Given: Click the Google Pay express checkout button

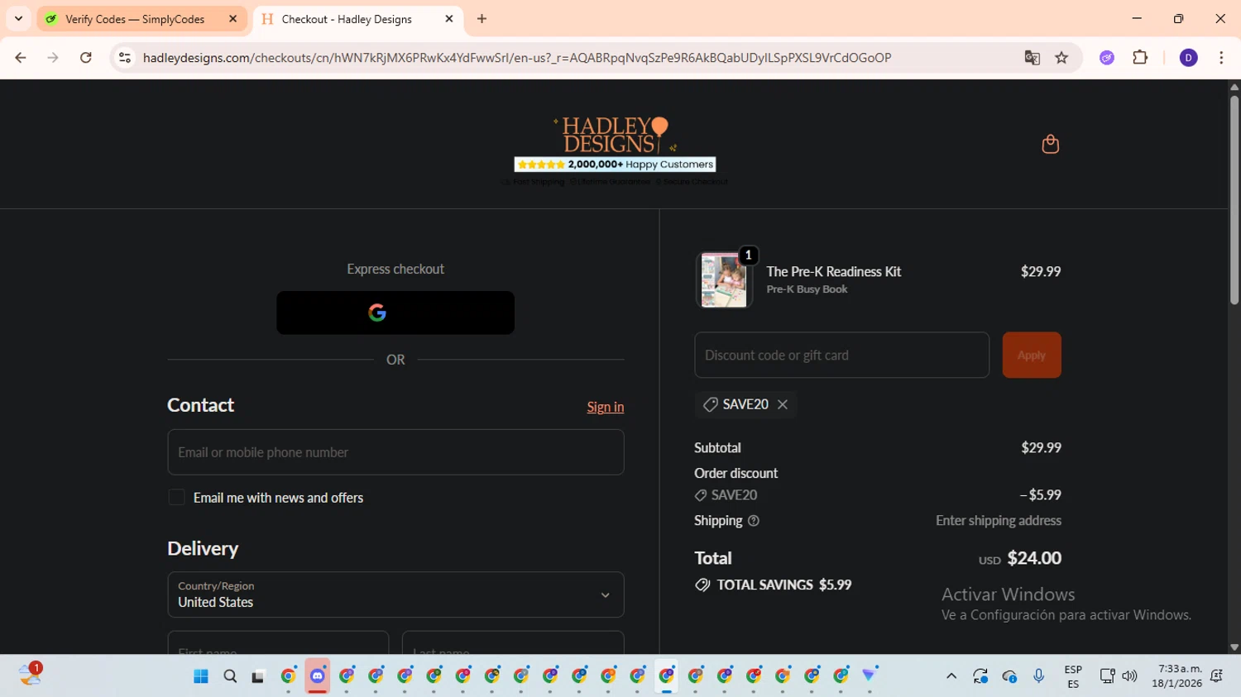Looking at the screenshot, I should (x=395, y=313).
